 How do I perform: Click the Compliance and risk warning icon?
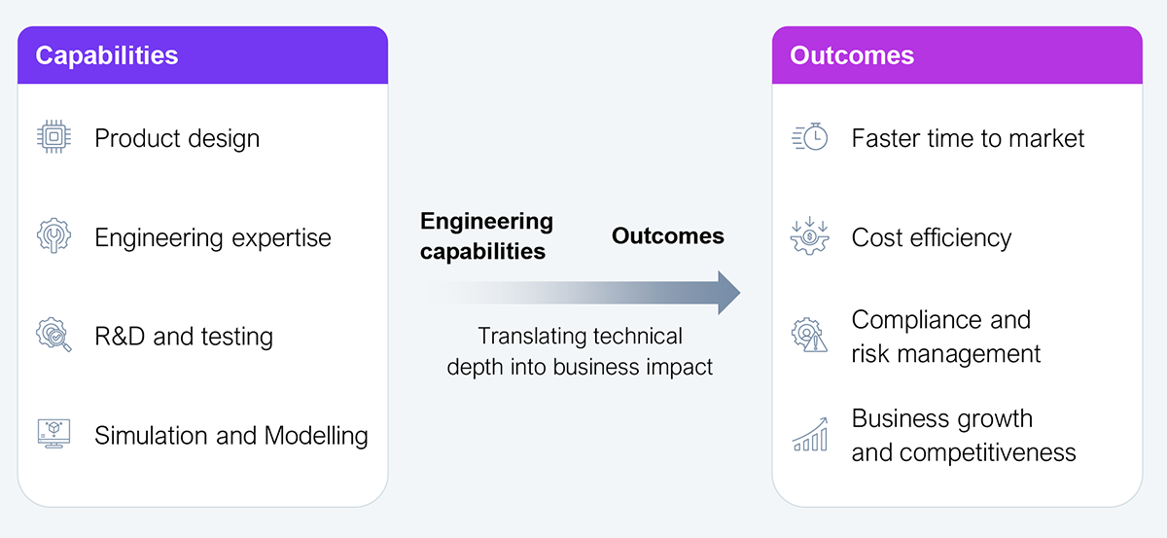(809, 337)
